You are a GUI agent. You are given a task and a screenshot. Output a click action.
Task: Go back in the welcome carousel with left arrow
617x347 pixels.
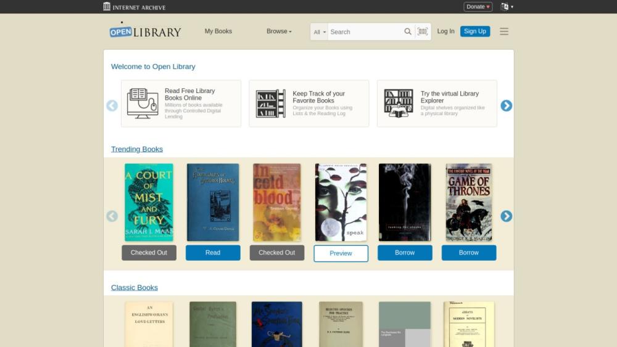(x=112, y=106)
